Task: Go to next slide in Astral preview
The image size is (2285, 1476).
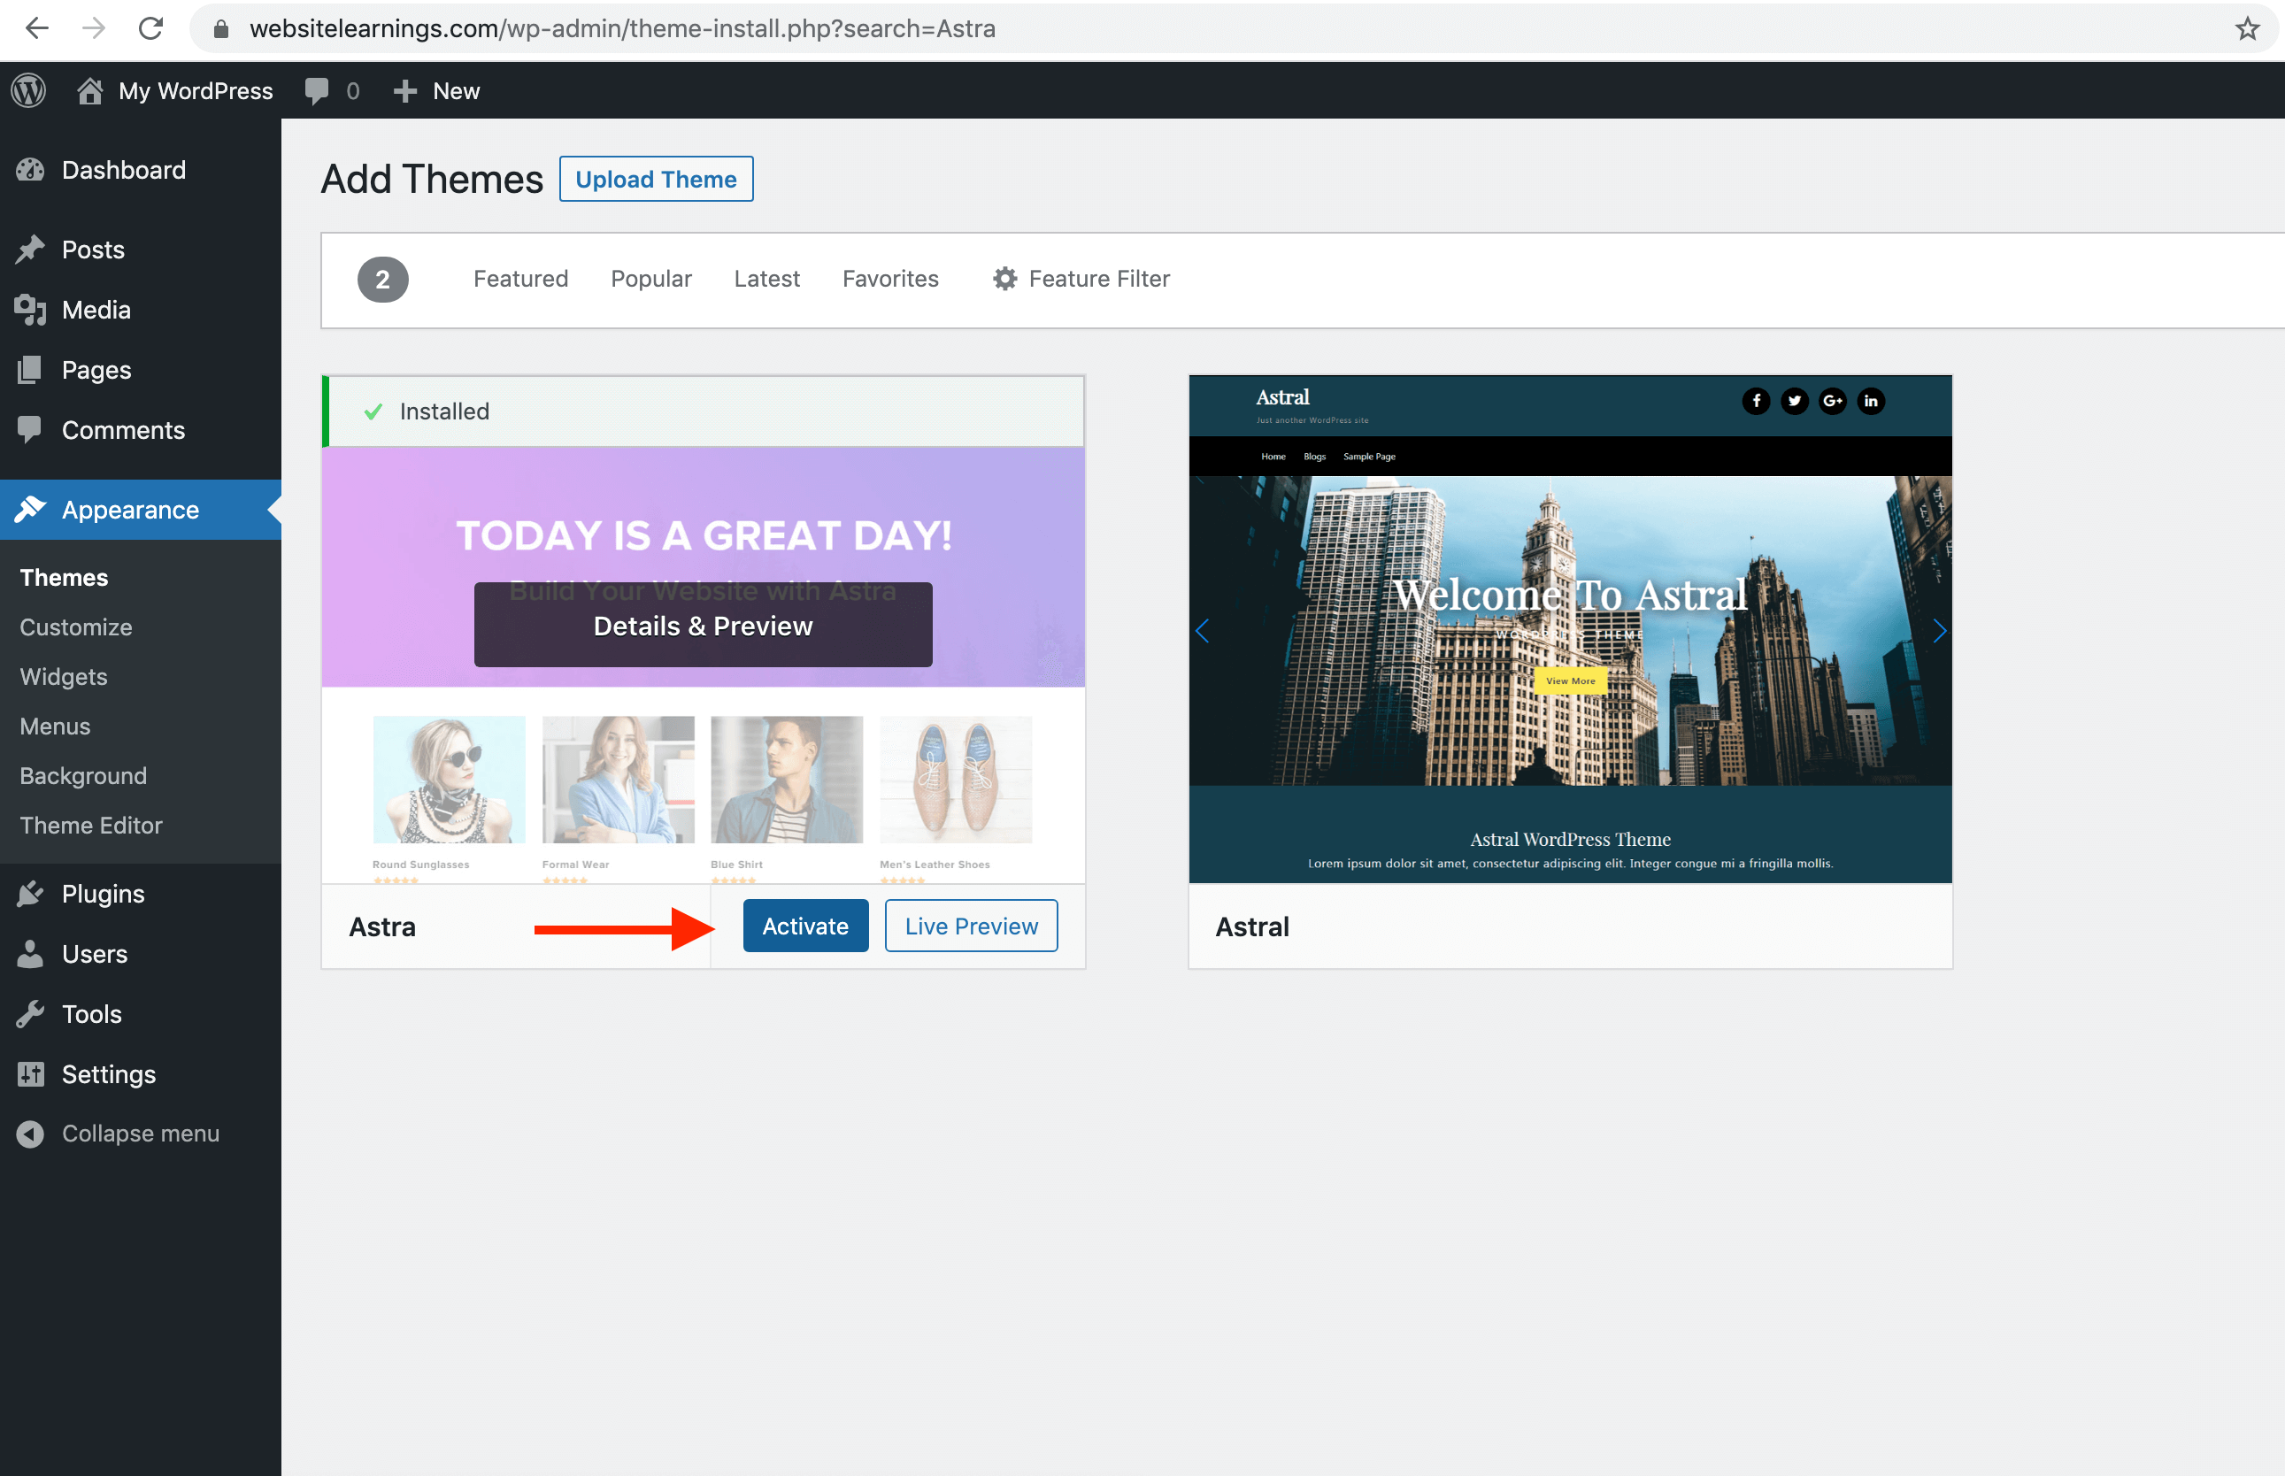Action: [x=1939, y=631]
